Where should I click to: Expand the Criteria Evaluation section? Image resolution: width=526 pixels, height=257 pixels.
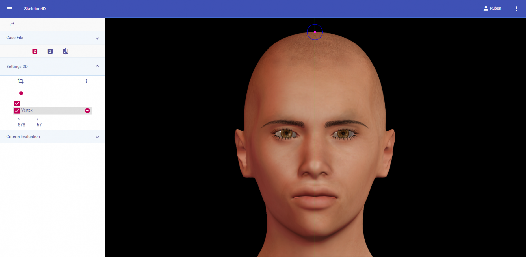[97, 137]
